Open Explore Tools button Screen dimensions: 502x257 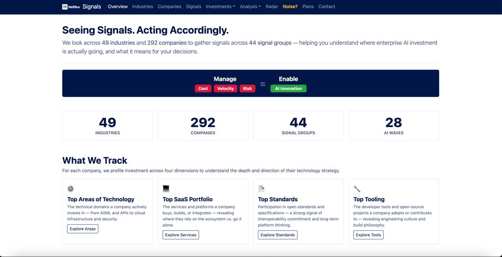369,235
